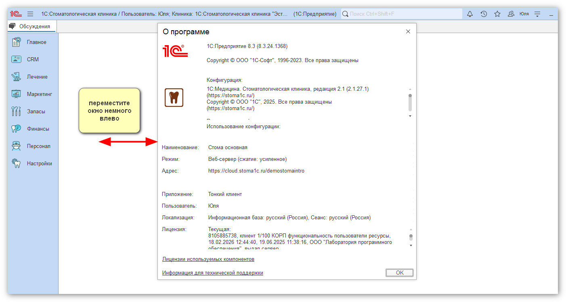Open the CRM section icon
Screen dimensions: 566x302
[x=16, y=59]
